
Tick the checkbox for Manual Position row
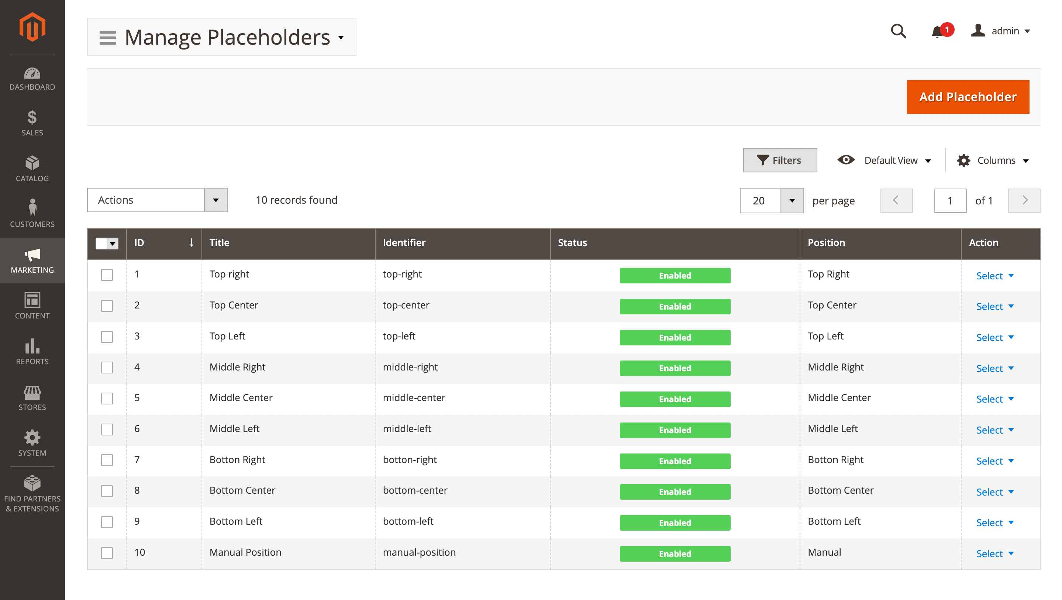pyautogui.click(x=107, y=553)
